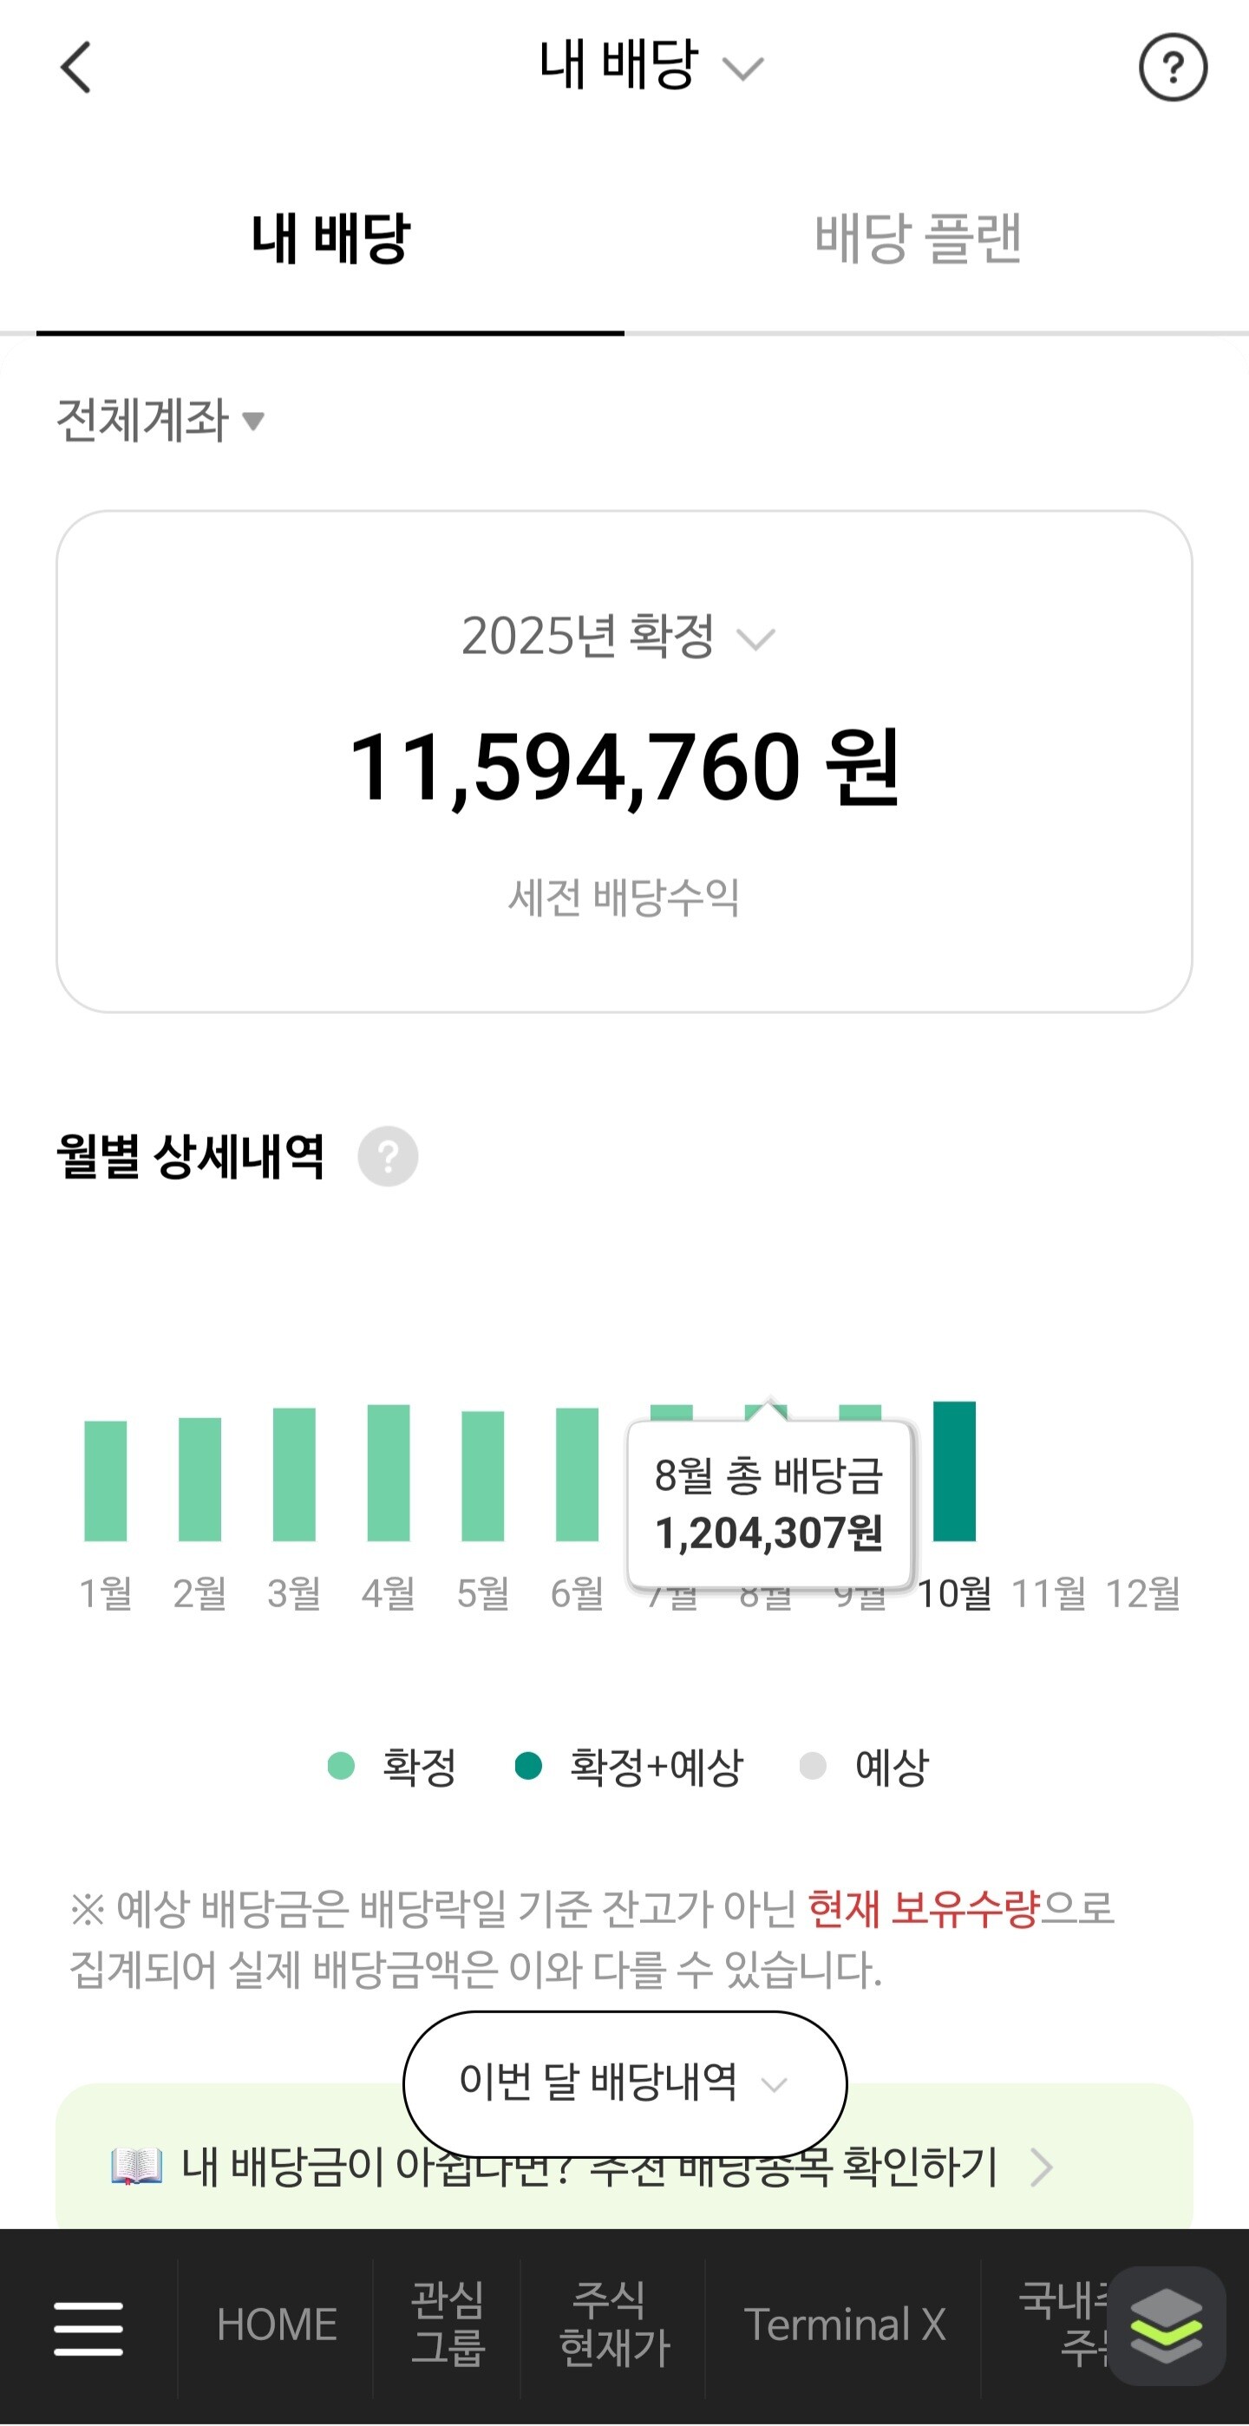Expand 이번 달 배당내역 button
Image resolution: width=1249 pixels, height=2426 pixels.
tap(624, 2083)
